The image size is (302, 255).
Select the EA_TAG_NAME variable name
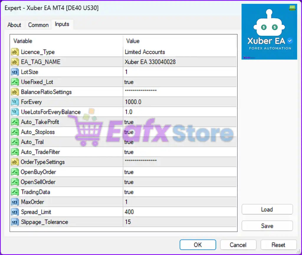pyautogui.click(x=41, y=62)
